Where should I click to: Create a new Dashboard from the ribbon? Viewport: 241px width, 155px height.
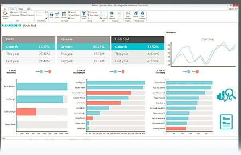[15, 15]
